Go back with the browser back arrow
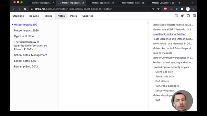This screenshot has height=116, width=207. (14, 9)
